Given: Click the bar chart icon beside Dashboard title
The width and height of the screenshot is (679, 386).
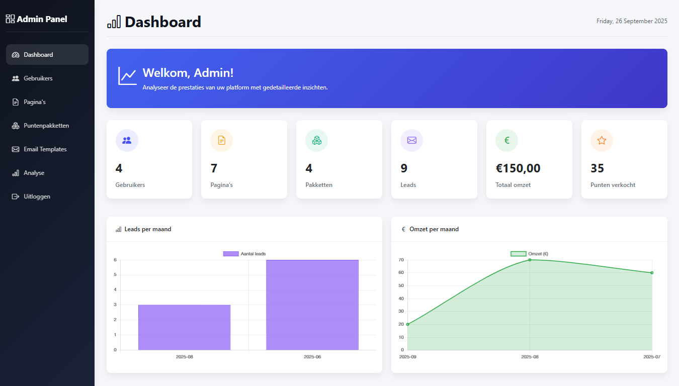Looking at the screenshot, I should coord(114,22).
